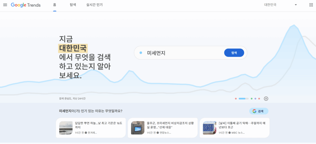Click the 미세먼지 search field
Image resolution: width=316 pixels, height=144 pixels.
click(179, 53)
